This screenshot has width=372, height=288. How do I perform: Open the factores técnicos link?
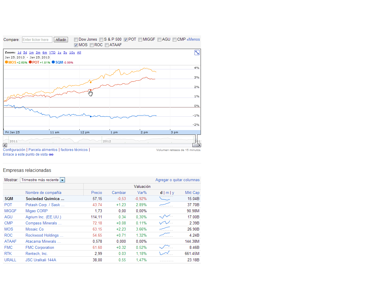(x=74, y=150)
